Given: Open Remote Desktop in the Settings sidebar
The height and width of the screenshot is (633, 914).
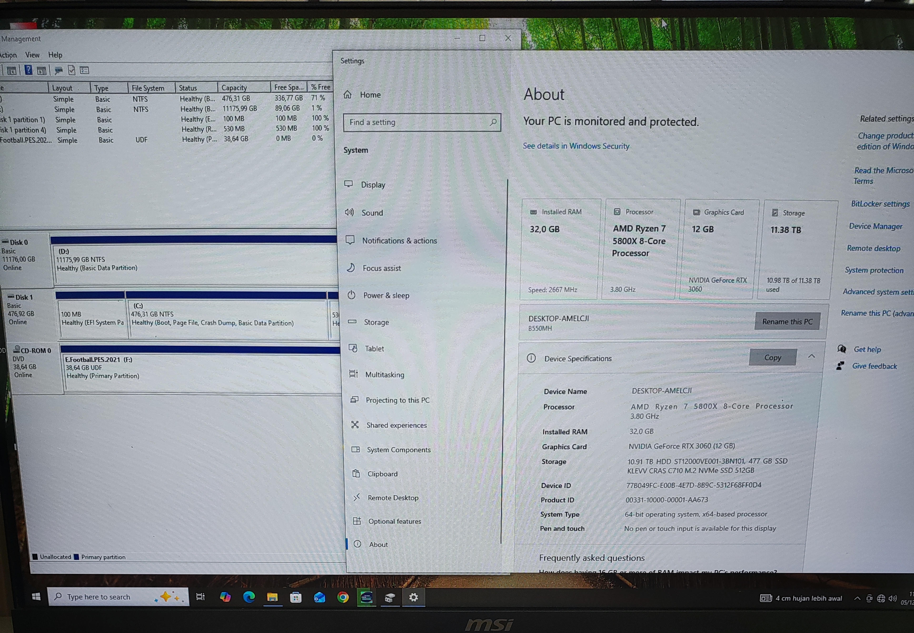Looking at the screenshot, I should click(386, 498).
